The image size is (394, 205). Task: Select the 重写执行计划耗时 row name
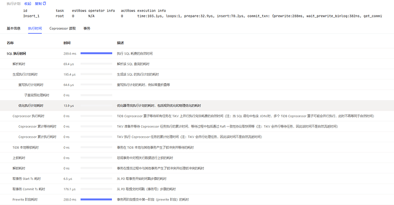coord(31,85)
